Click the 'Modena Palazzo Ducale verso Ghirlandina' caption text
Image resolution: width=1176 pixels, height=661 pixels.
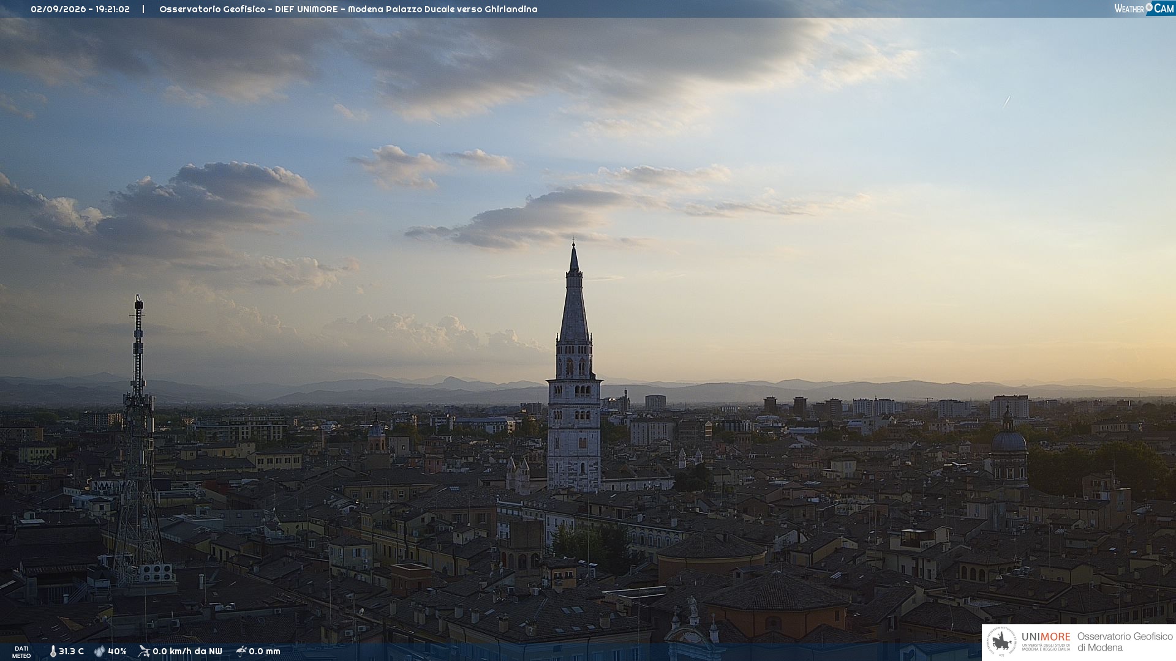pos(443,9)
